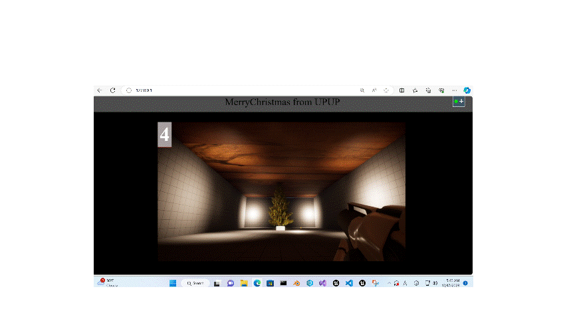Image resolution: width=567 pixels, height=319 pixels.
Task: Open Blender from the taskbar
Action: point(296,283)
